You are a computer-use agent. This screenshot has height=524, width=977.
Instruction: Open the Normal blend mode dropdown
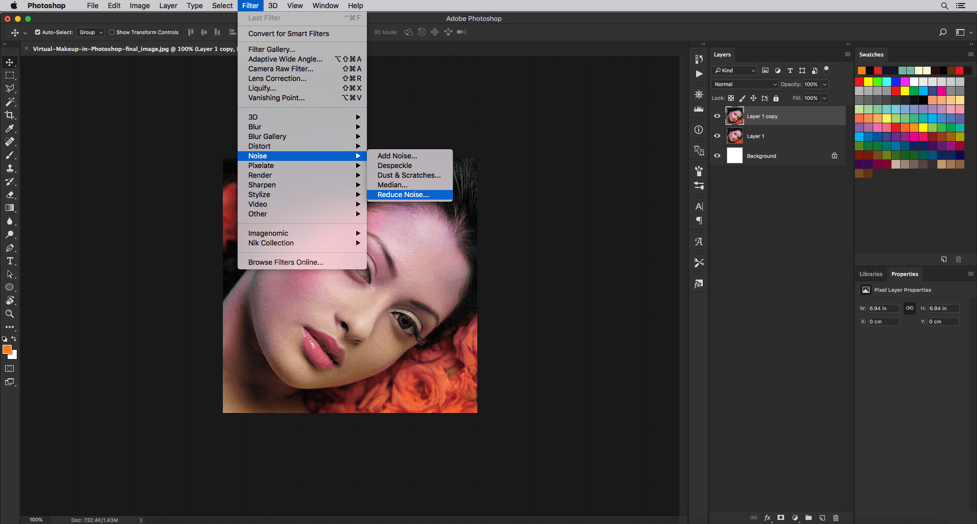coord(745,85)
